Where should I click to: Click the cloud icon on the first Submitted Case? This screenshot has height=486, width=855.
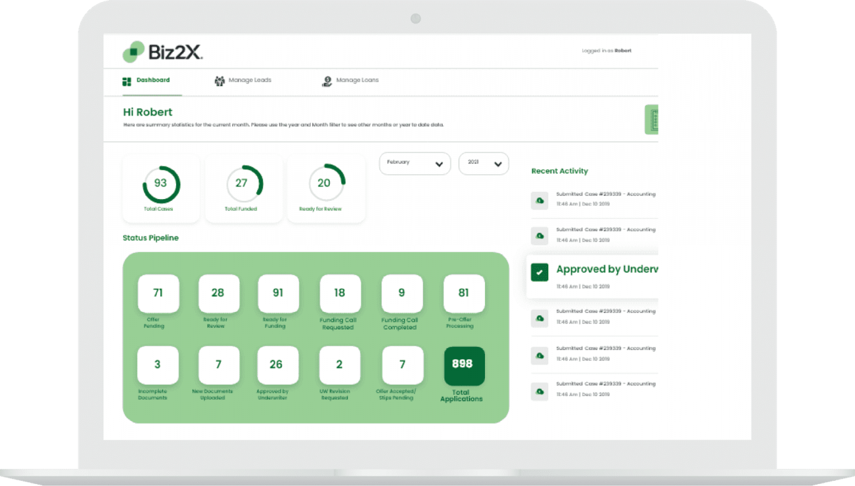539,200
